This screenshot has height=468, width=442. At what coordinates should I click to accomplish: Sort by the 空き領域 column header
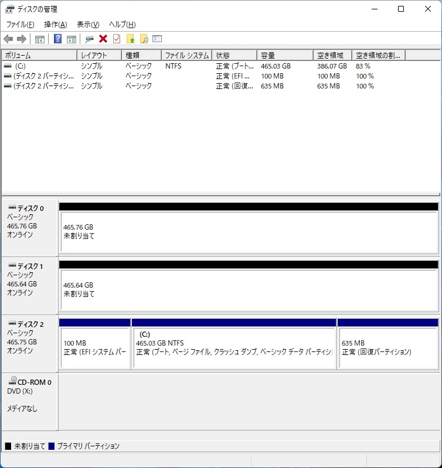pyautogui.click(x=333, y=55)
